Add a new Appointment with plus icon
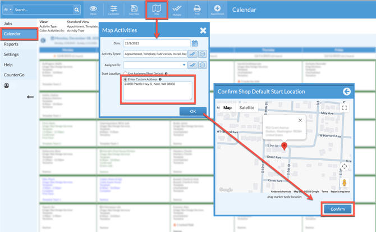 217,10
